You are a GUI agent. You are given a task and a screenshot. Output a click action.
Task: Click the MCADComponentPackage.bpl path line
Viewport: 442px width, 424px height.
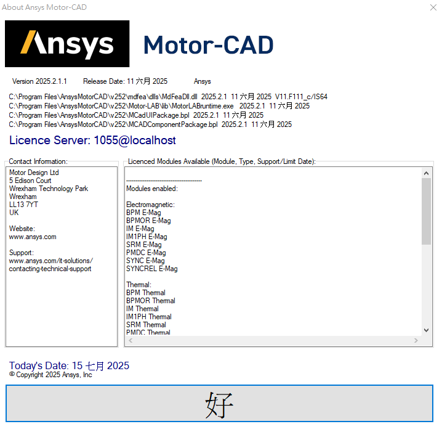150,124
